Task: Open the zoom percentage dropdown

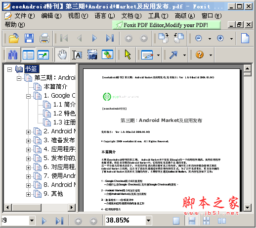Action: pos(148,221)
